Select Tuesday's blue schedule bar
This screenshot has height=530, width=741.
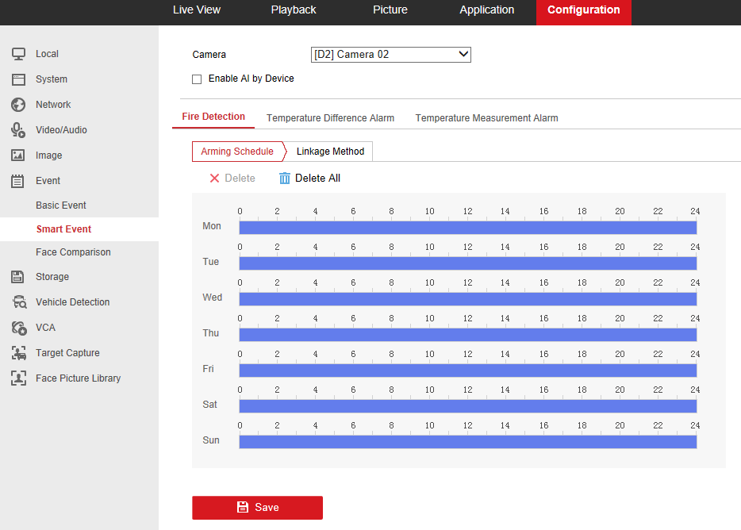coord(468,263)
